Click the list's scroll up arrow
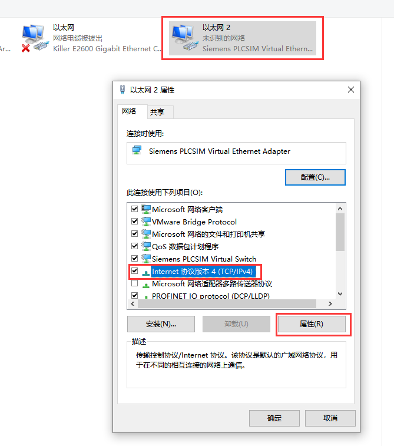This screenshot has height=446, width=394. point(340,209)
